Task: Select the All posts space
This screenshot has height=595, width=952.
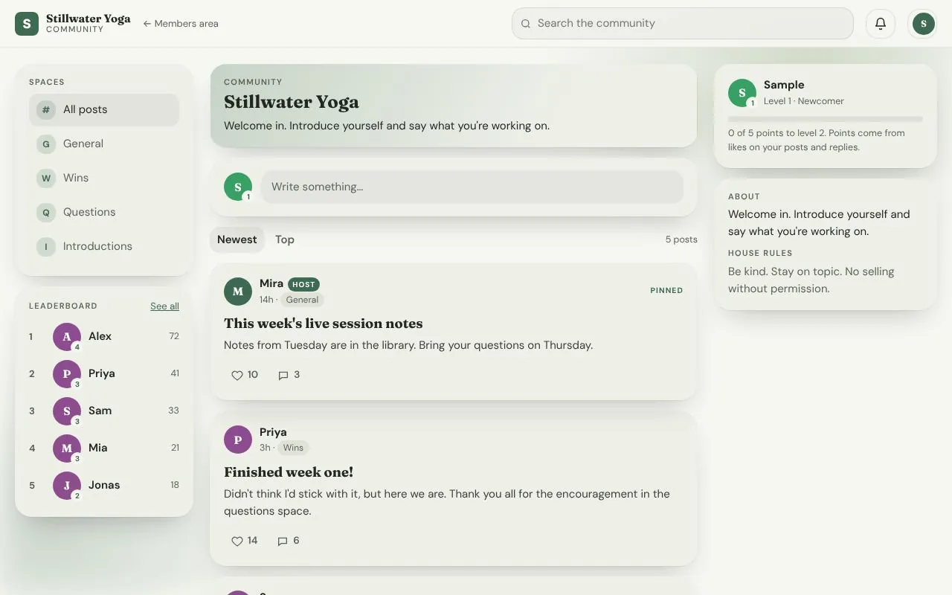Action: click(x=104, y=109)
